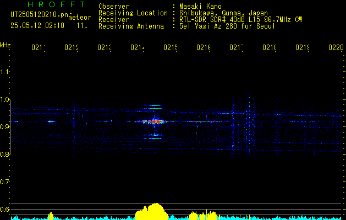Select the RTL-SDR SDR# 43dB L15 96.7MHz CW value
This screenshot has height=220, width=346.
point(241,20)
